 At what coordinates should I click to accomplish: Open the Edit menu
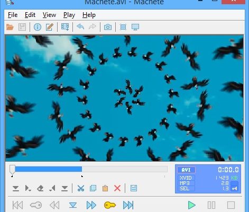[x=30, y=15]
